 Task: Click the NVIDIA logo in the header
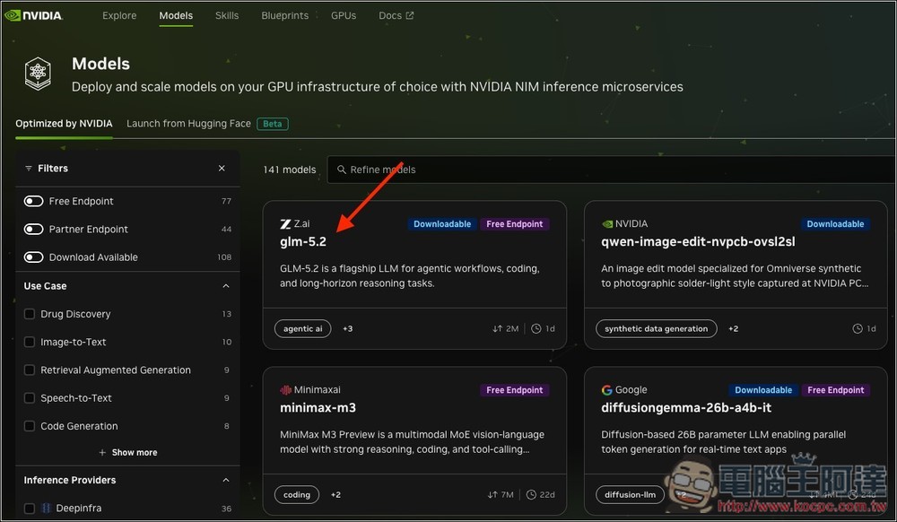point(33,15)
